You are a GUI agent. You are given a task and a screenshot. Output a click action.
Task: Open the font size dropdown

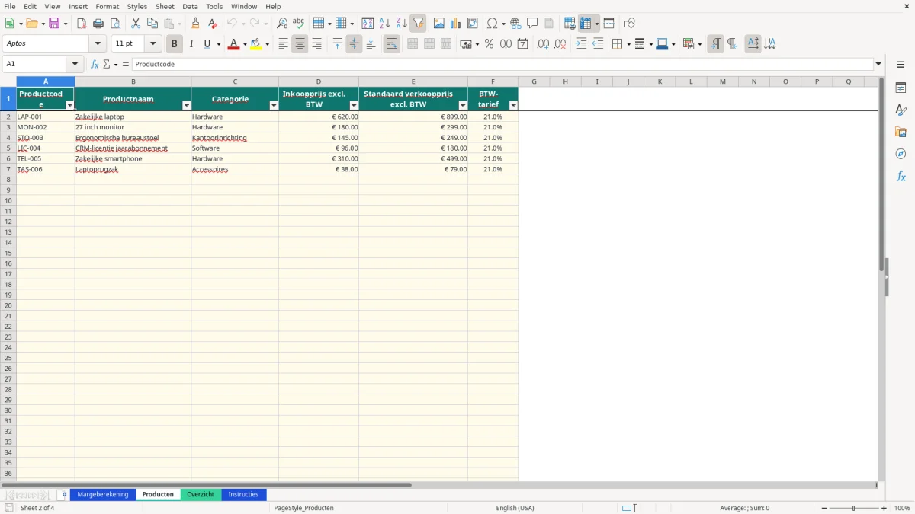click(x=152, y=44)
